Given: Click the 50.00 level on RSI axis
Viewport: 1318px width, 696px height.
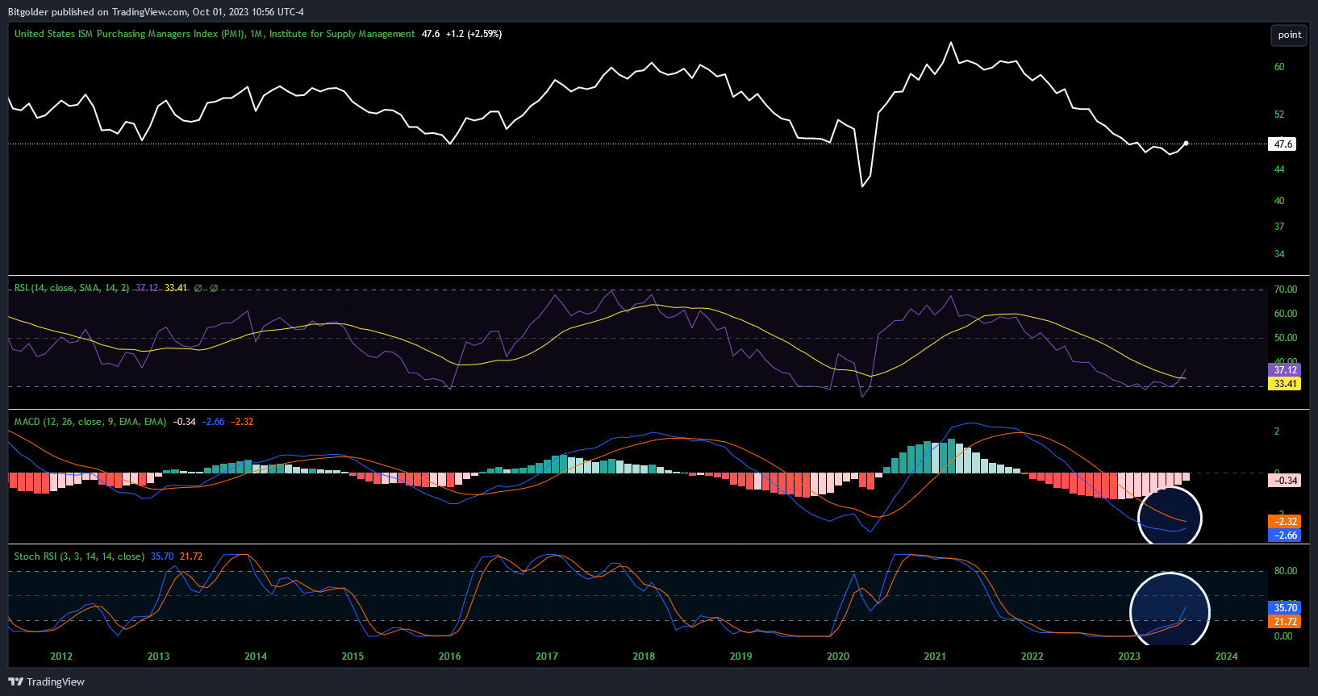Looking at the screenshot, I should click(1286, 338).
